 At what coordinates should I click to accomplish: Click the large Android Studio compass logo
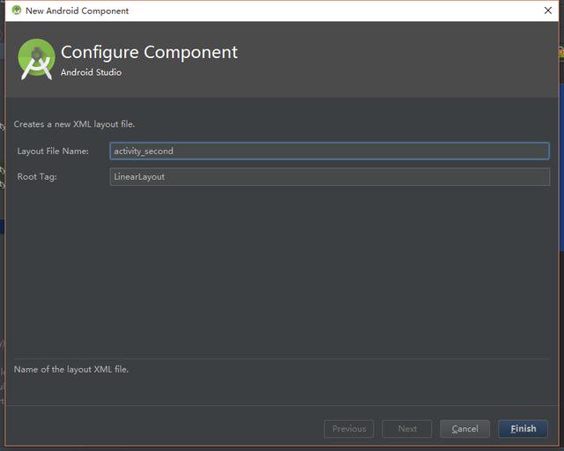[x=36, y=59]
